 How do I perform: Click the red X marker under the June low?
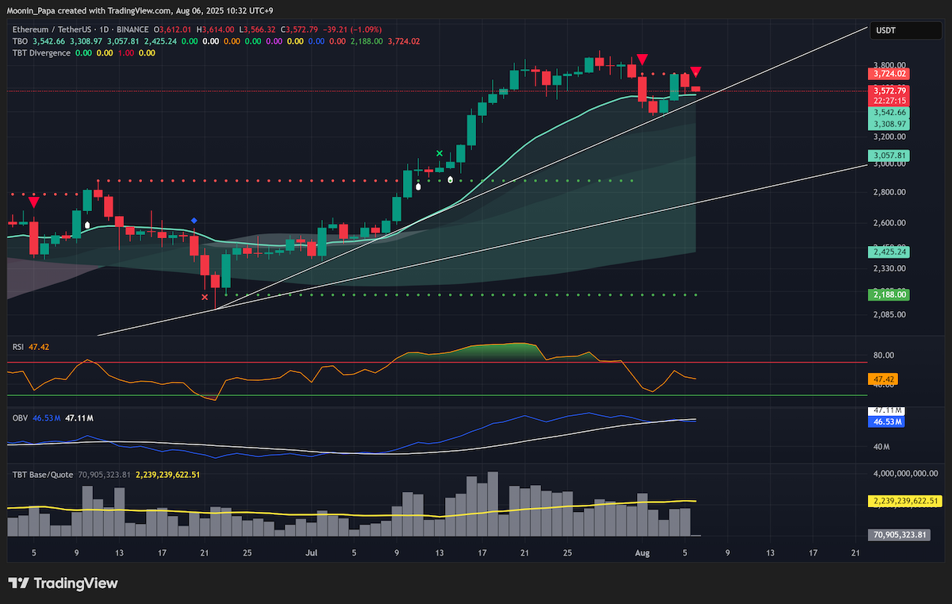pos(205,297)
